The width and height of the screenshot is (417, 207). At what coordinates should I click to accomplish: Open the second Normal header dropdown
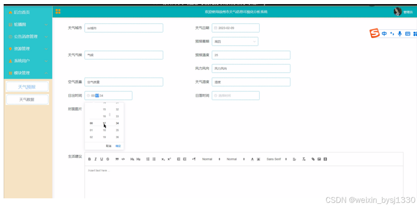(235, 159)
